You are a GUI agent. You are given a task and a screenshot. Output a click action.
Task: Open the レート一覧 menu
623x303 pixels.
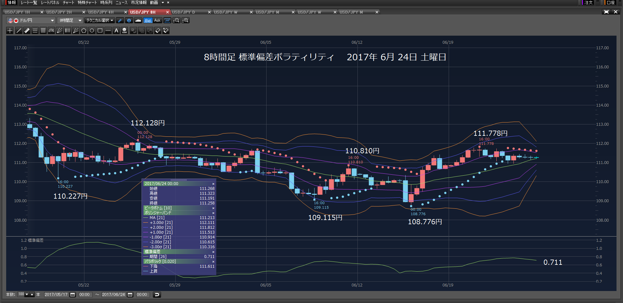coord(29,3)
